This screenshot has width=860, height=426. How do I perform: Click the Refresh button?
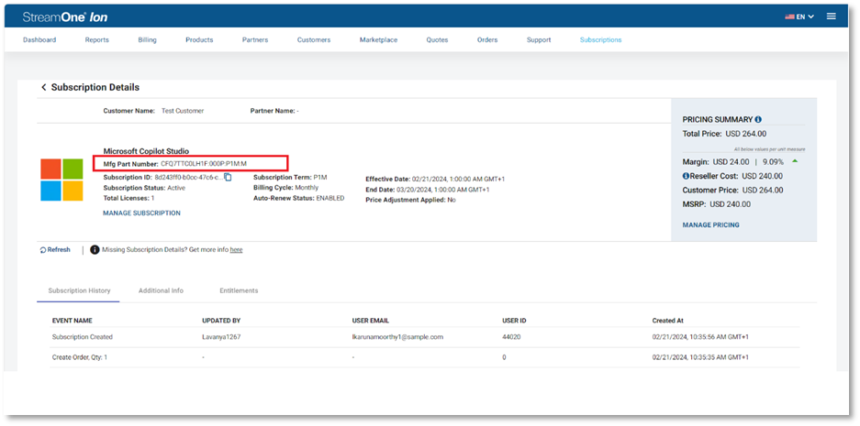tap(55, 250)
